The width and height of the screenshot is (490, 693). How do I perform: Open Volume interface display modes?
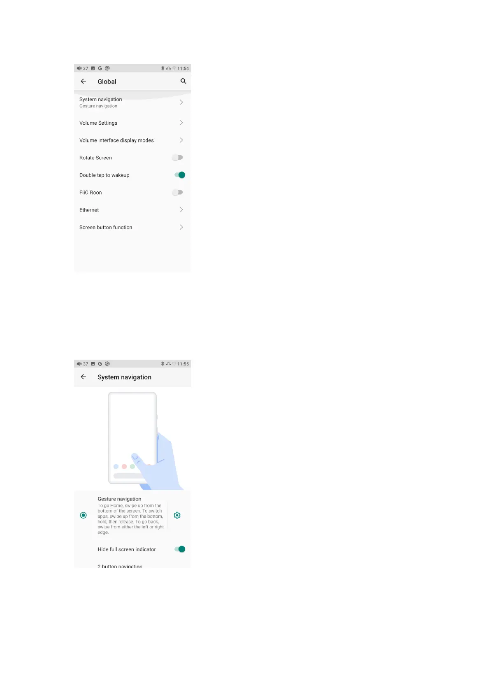pyautogui.click(x=132, y=140)
